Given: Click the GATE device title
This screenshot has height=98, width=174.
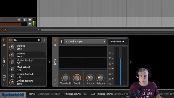Looking at the screenshot, I should point(55,62).
